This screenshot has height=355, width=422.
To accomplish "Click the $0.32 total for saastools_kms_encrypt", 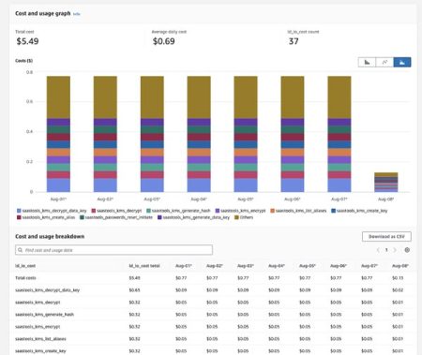I will coord(134,327).
